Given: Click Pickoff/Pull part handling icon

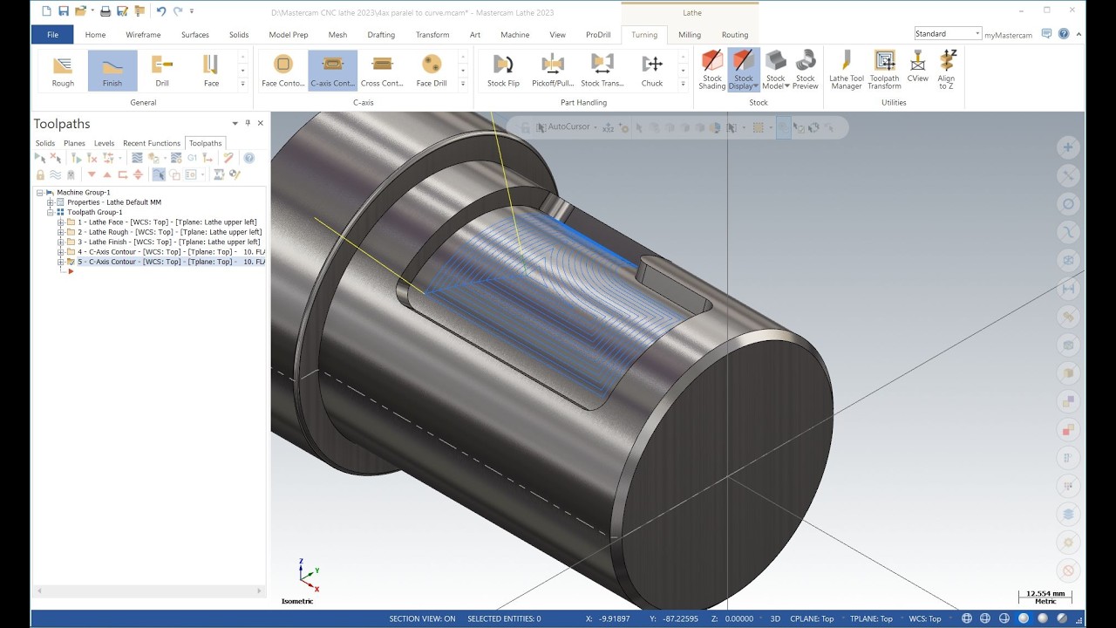Looking at the screenshot, I should [553, 70].
